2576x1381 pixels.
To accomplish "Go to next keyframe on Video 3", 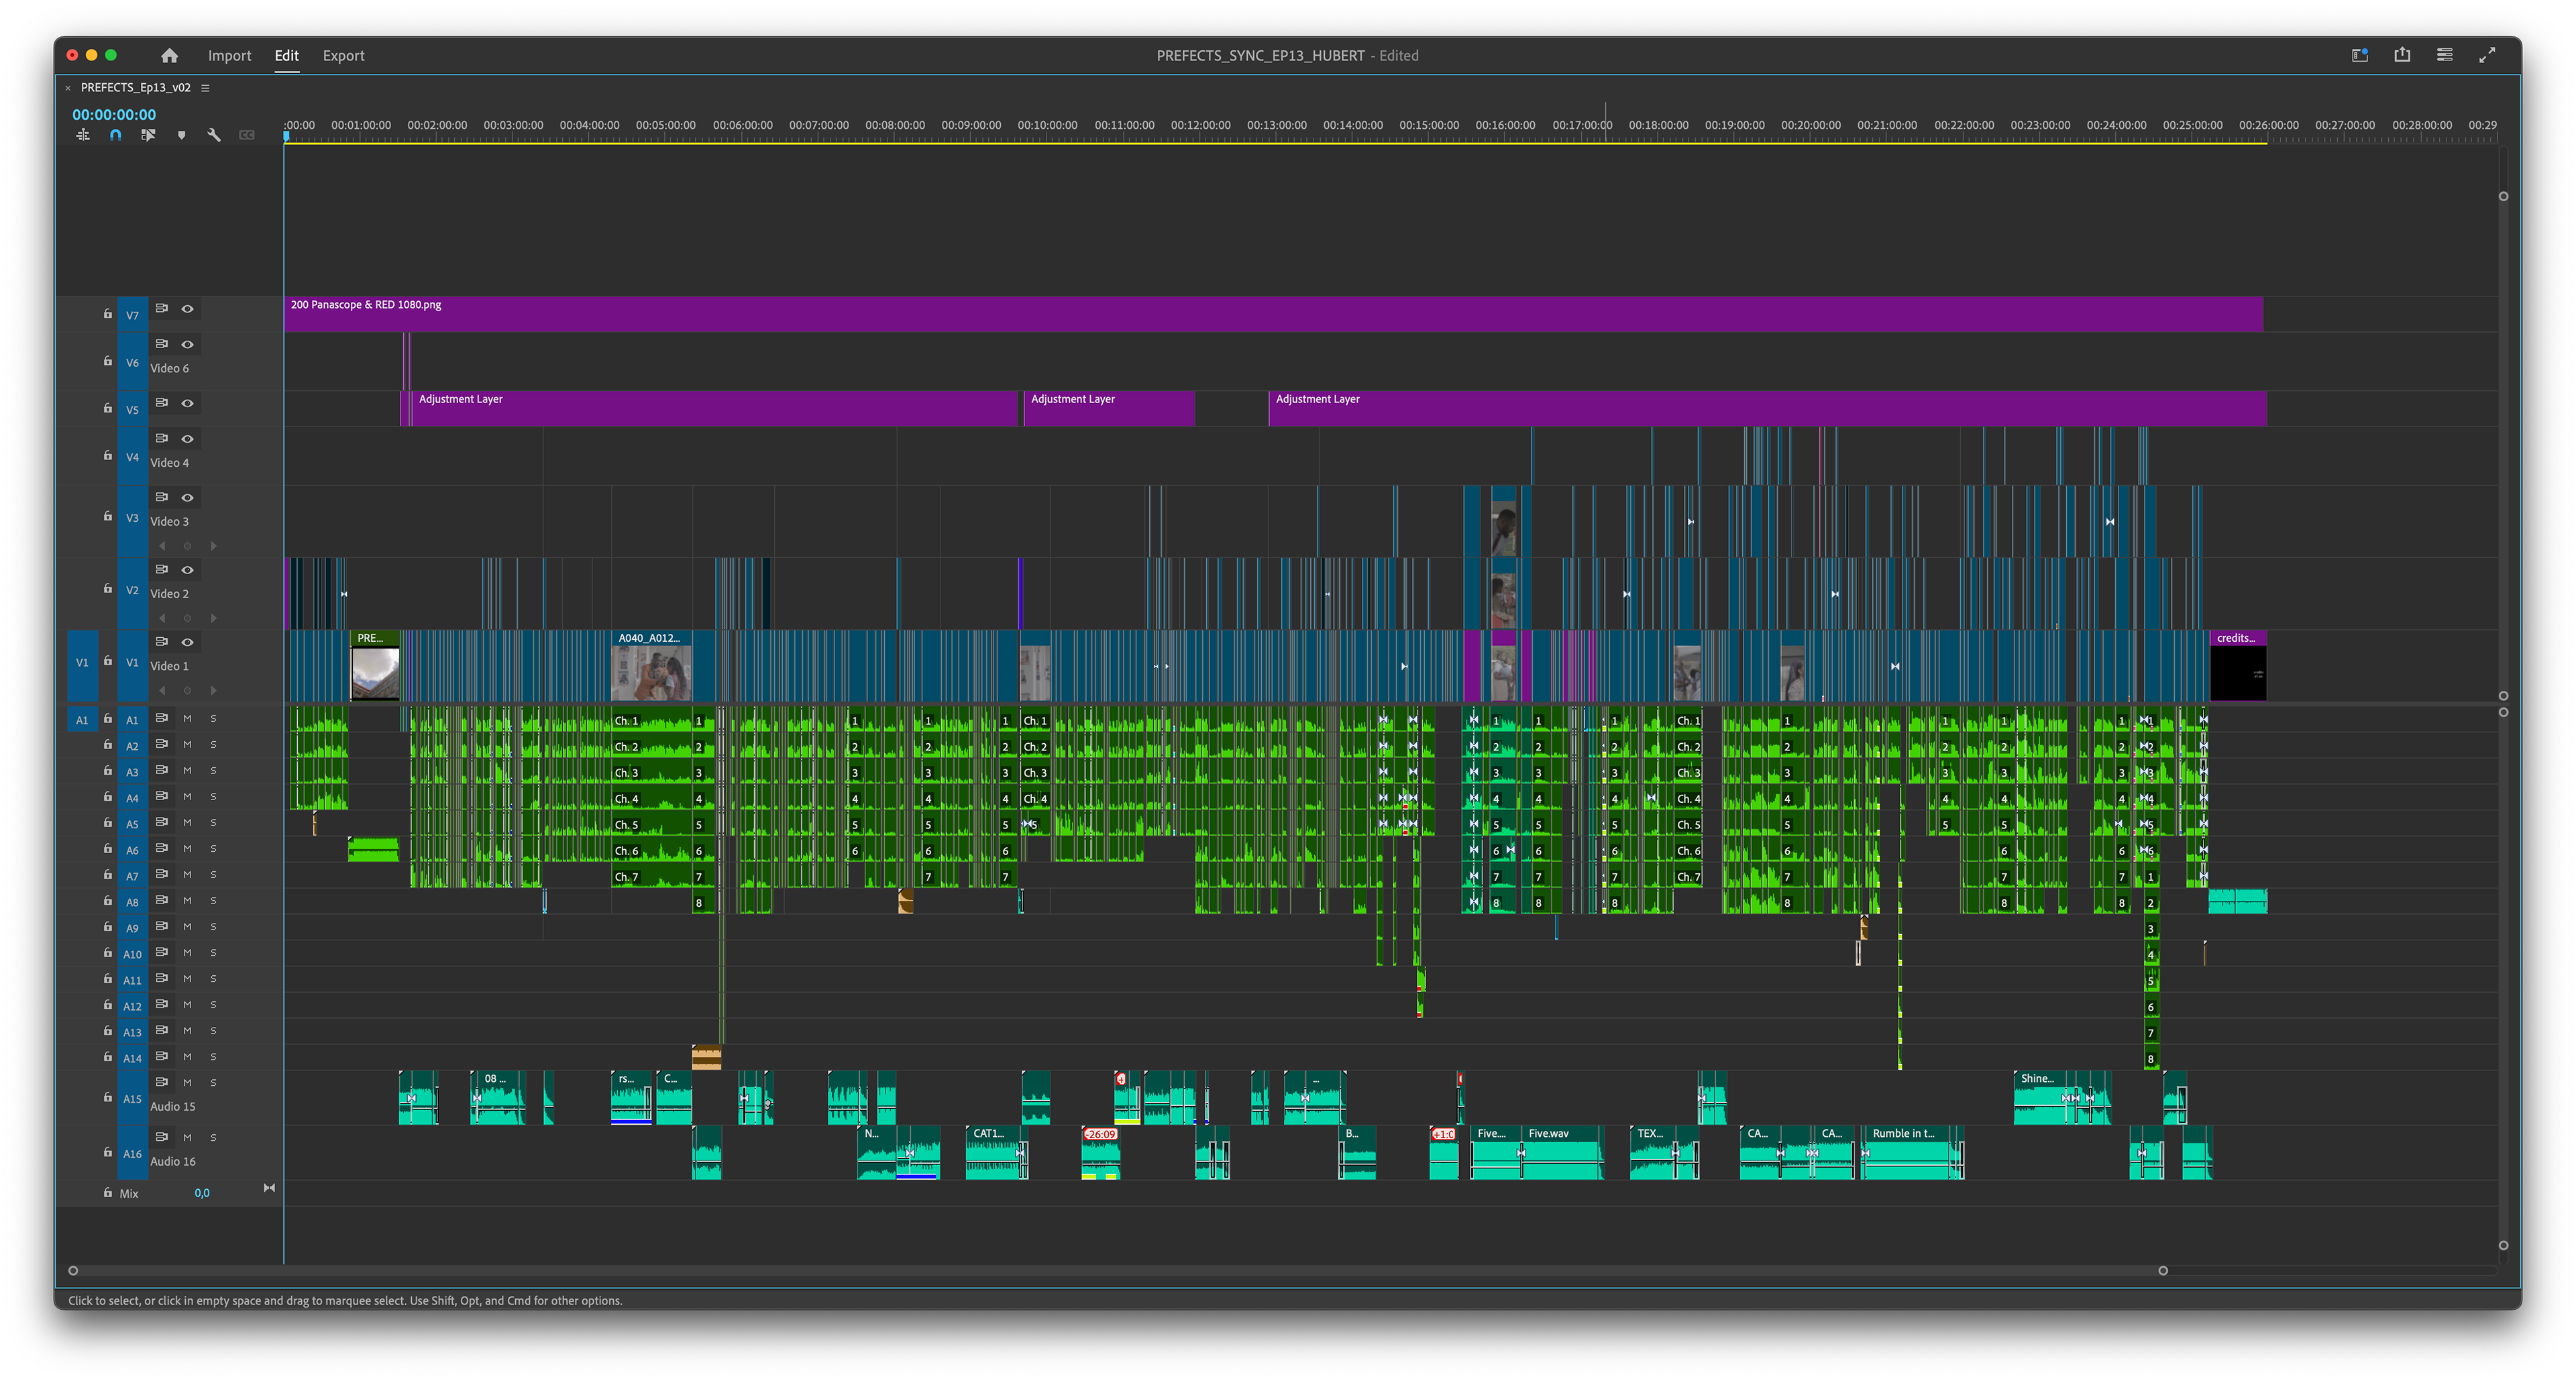I will tap(213, 546).
